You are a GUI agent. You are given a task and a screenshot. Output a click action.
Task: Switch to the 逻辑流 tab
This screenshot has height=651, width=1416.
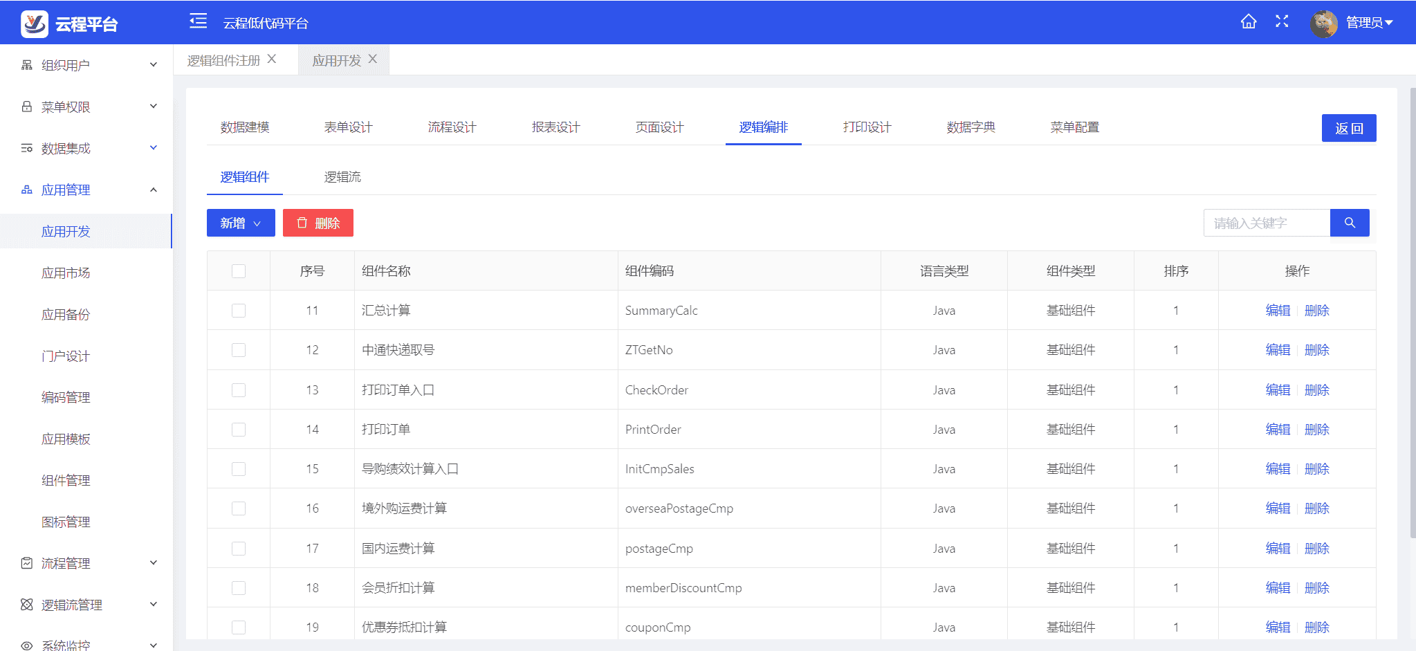pos(344,176)
